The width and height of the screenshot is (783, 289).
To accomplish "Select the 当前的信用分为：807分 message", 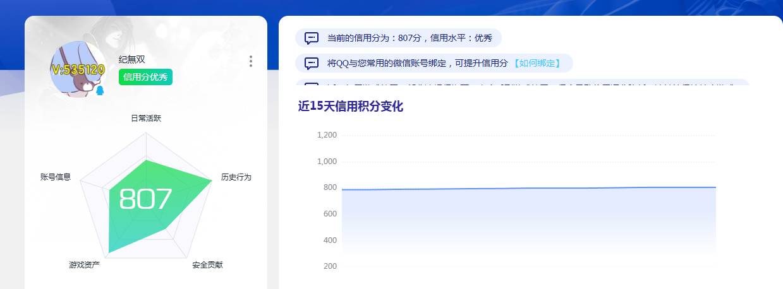I will click(398, 38).
